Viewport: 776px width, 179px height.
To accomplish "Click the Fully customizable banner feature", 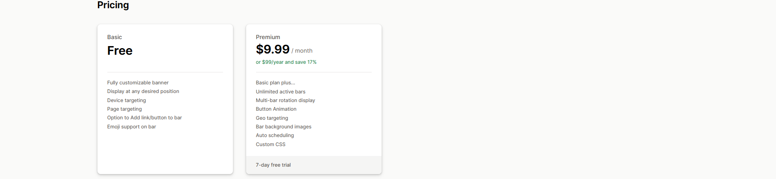I will click(x=138, y=83).
